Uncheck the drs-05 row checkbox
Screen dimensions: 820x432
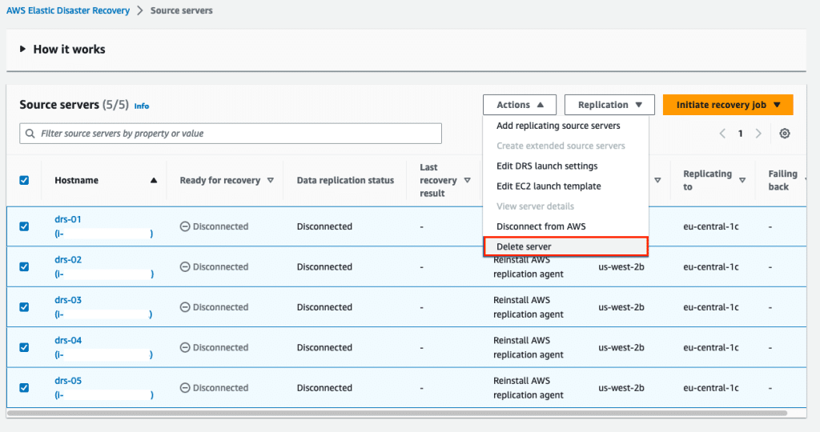click(x=24, y=387)
